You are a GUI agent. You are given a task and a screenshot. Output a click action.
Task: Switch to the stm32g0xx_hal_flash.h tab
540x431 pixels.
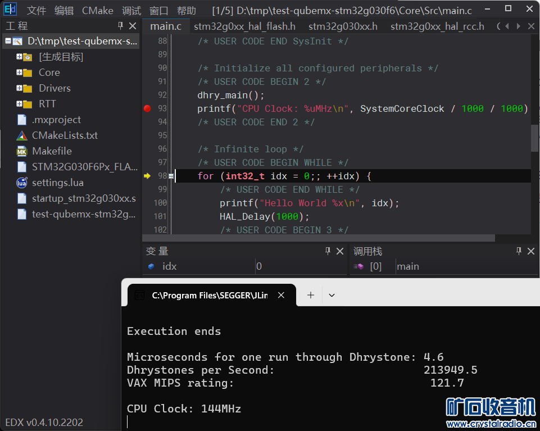(x=244, y=26)
